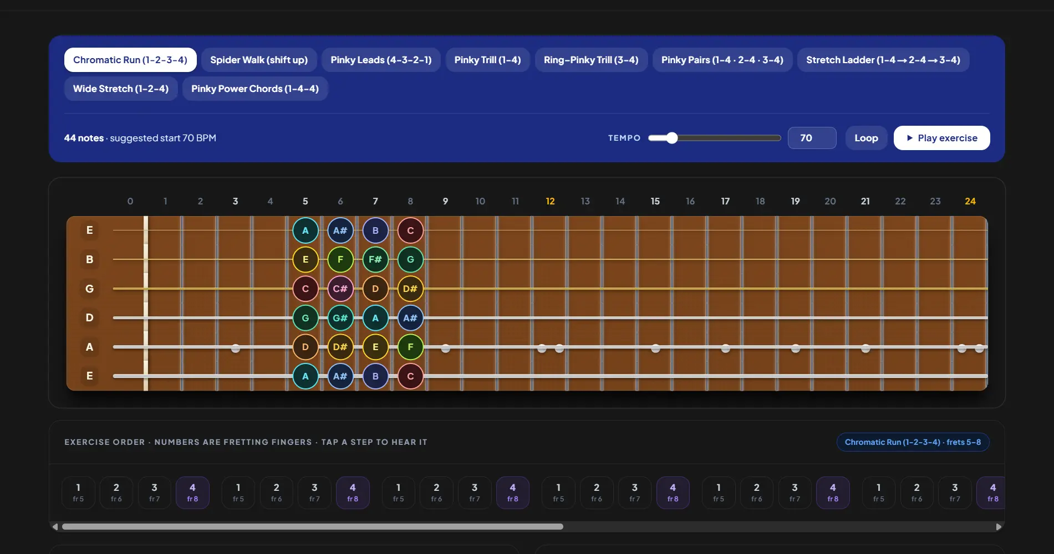
Task: Click fret number 5 marker
Action: coord(305,201)
